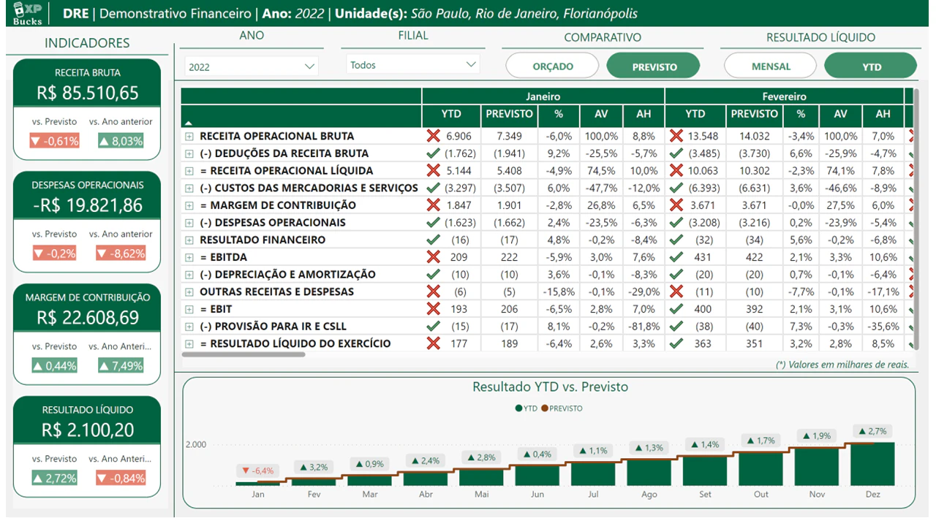
Task: Open the ANO dropdown showing 2022
Action: tap(252, 66)
